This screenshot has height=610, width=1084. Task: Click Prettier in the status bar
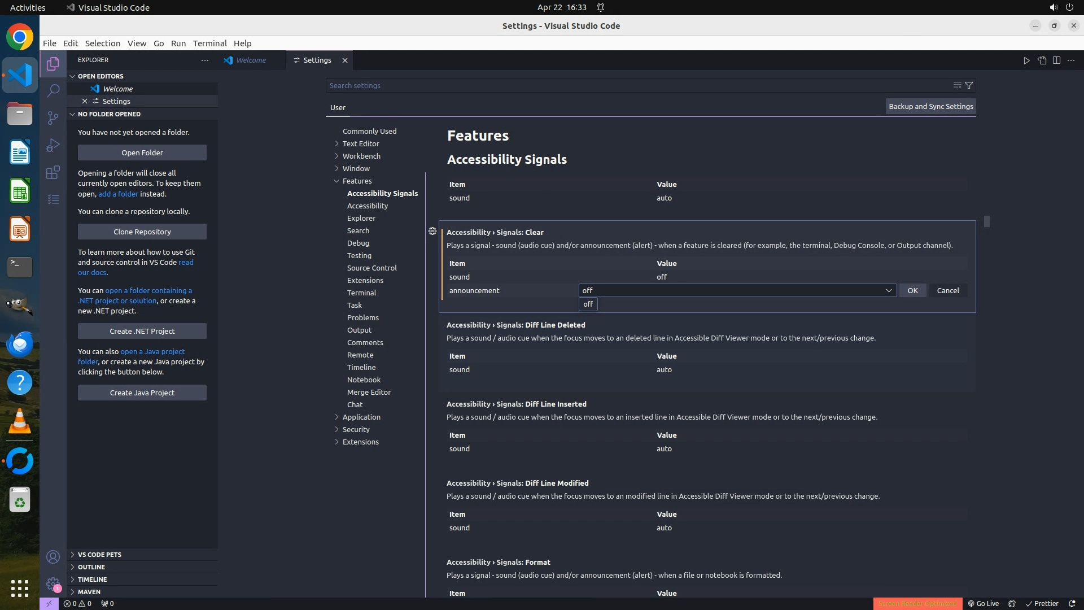pyautogui.click(x=1042, y=603)
